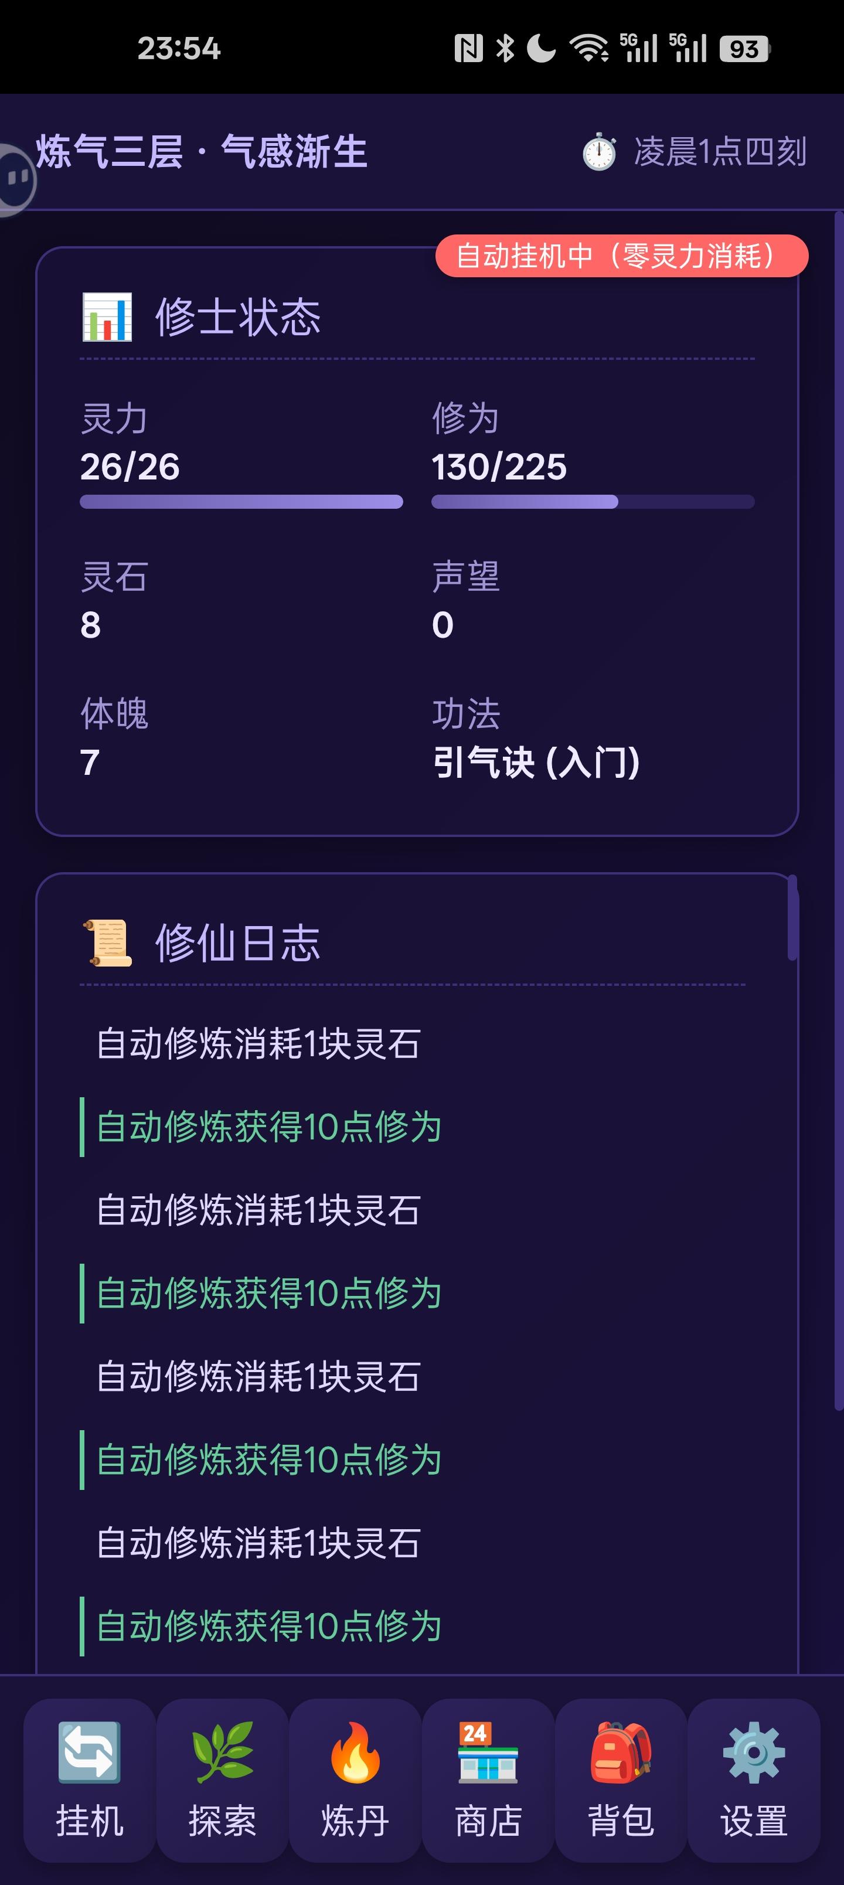Tap the floating pause bubble at left edge
Viewport: 844px width, 1885px height.
click(16, 179)
